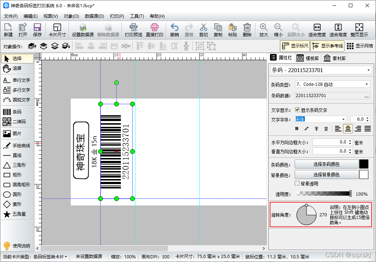Undo with the 撤销 icon

point(174,30)
